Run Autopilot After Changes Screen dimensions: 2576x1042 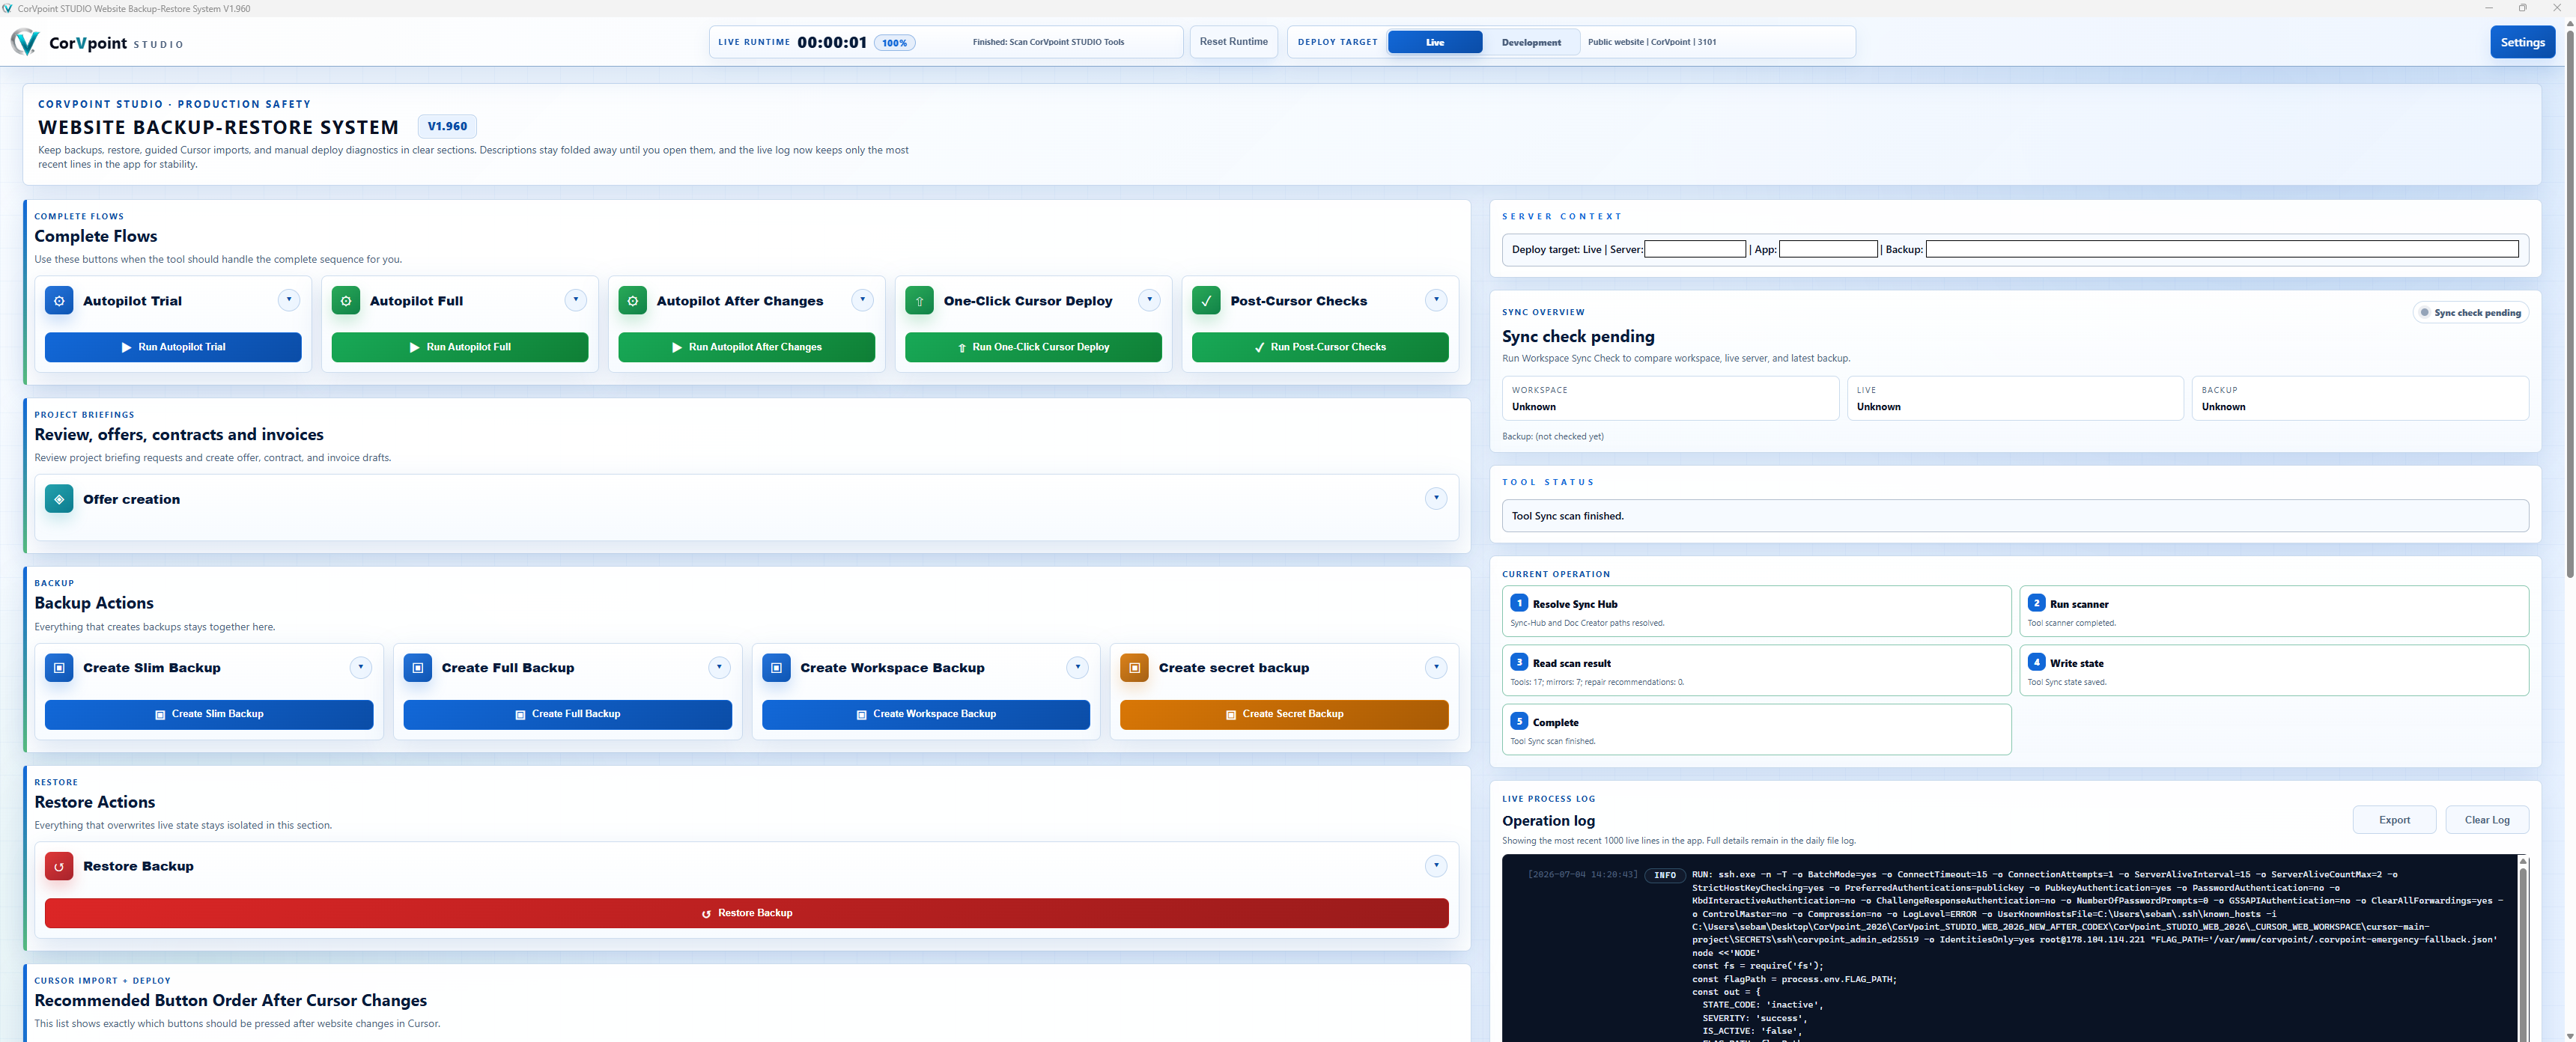click(747, 347)
